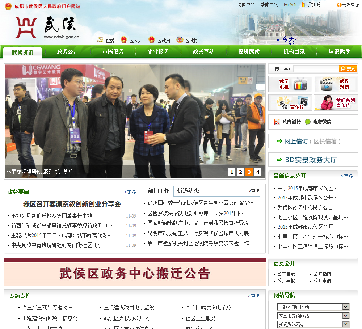Screen dimensions: 362x329
Task: Open the article 区检察院法治微电影《戴课》荣获2015四…
Action: (195, 213)
